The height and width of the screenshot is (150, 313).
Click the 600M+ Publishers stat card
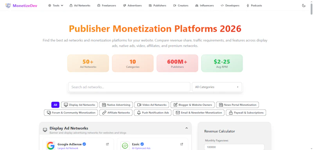point(177,64)
